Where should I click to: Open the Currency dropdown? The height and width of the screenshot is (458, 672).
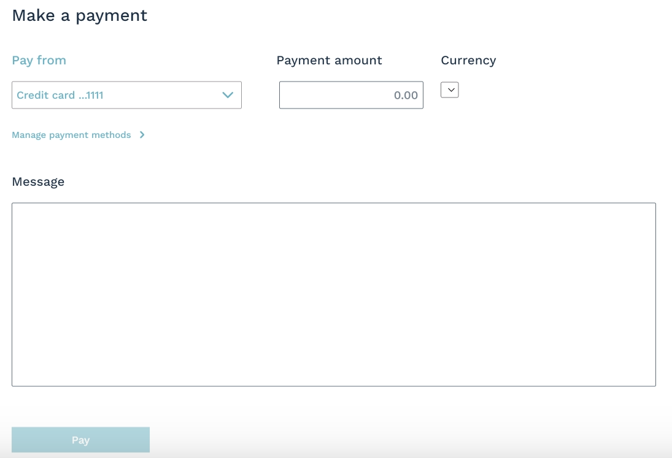click(450, 90)
